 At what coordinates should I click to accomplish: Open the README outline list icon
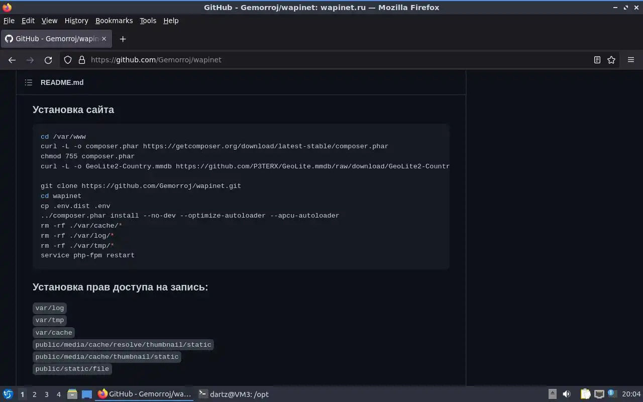pos(29,82)
